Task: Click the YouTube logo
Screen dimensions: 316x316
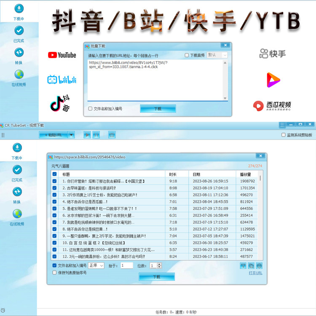Action: tap(62, 55)
